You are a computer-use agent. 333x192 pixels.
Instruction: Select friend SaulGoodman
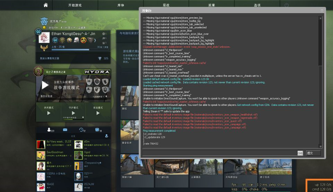pyautogui.click(x=54, y=155)
